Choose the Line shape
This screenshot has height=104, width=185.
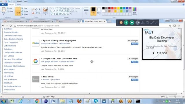tap(51, 8)
